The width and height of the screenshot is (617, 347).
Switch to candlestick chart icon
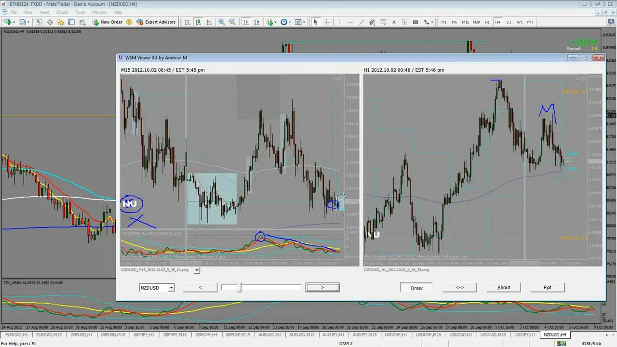[x=198, y=22]
